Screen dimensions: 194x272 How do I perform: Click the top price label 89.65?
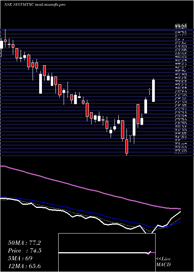[x=181, y=26]
